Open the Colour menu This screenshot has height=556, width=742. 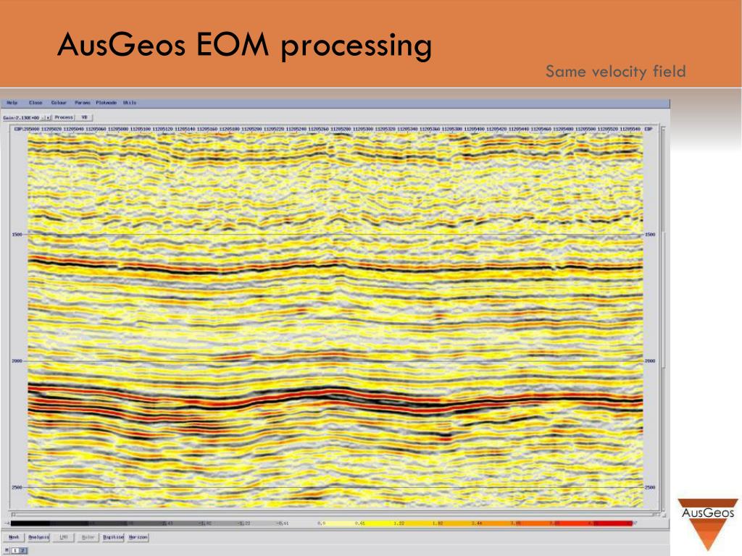coord(59,103)
